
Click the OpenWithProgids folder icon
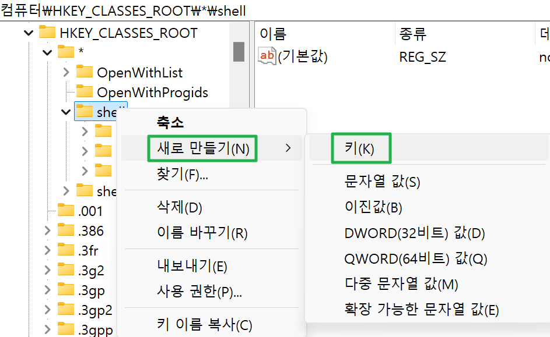(x=85, y=92)
